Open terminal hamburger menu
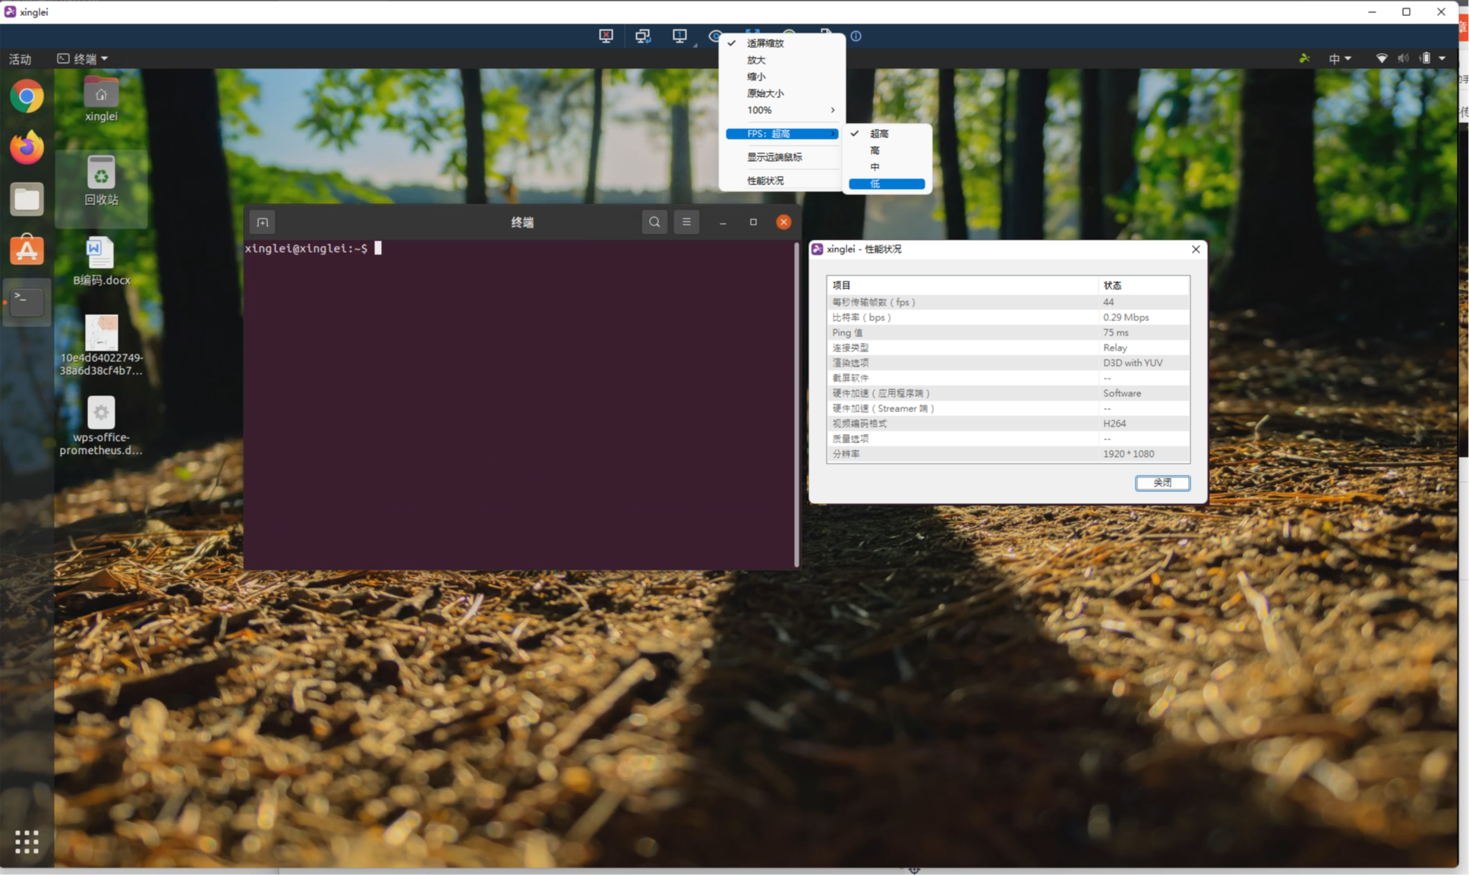The width and height of the screenshot is (1469, 875). [x=686, y=222]
